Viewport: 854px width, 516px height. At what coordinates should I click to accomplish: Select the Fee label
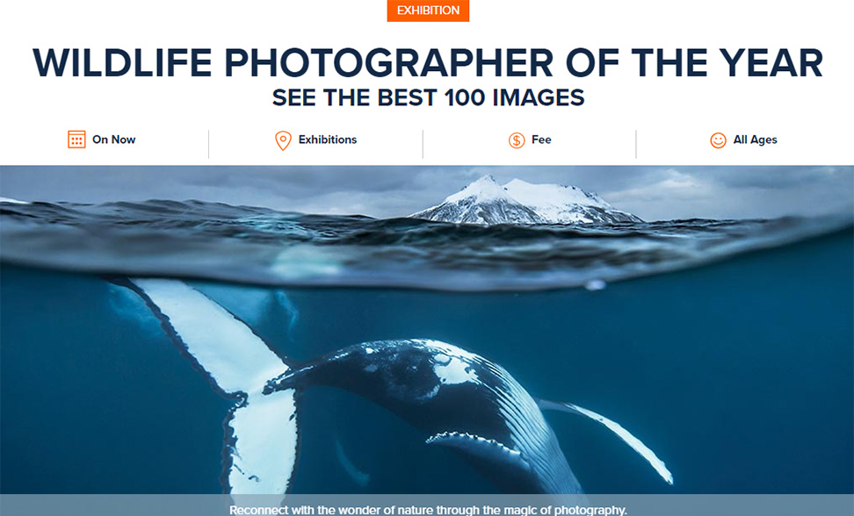[541, 140]
